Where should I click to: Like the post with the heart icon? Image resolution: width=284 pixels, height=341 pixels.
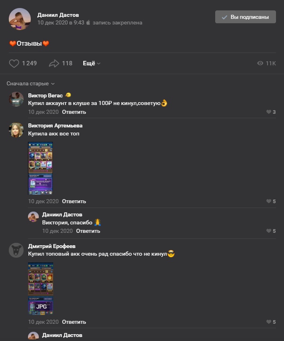14,63
